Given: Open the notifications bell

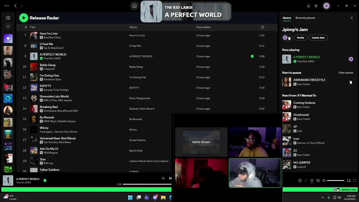Looking at the screenshot, I should point(309,6).
